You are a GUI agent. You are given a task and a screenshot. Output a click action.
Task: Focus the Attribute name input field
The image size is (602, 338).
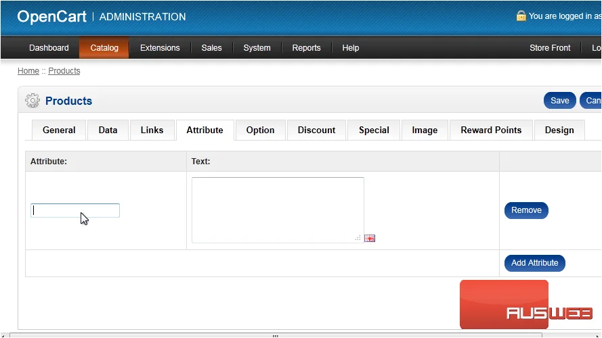pos(75,210)
